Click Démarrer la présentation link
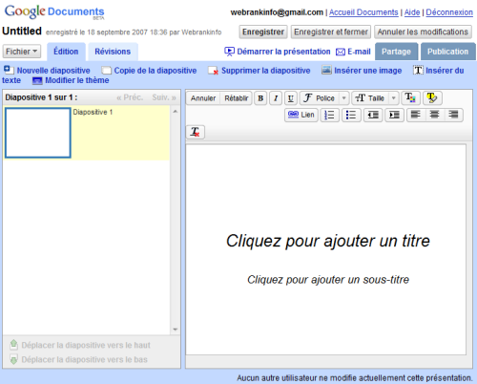The image size is (477, 384). click(283, 52)
